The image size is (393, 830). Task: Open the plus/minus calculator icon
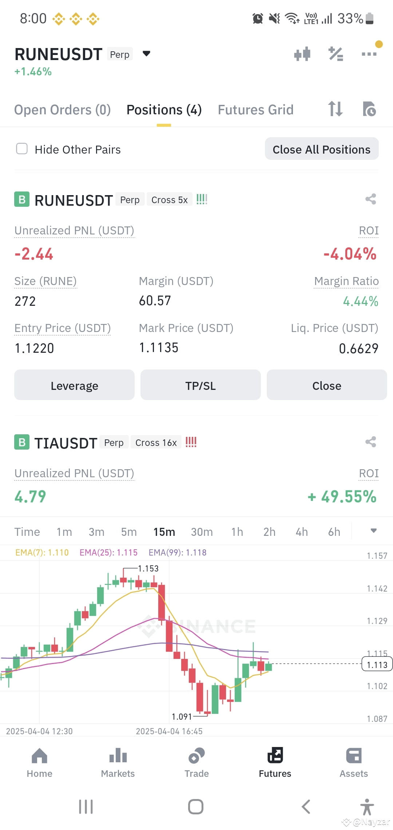pos(336,54)
